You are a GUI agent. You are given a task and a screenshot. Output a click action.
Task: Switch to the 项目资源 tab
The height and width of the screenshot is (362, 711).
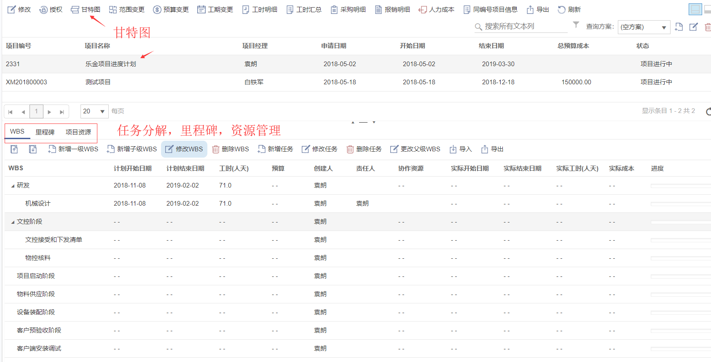pos(78,132)
